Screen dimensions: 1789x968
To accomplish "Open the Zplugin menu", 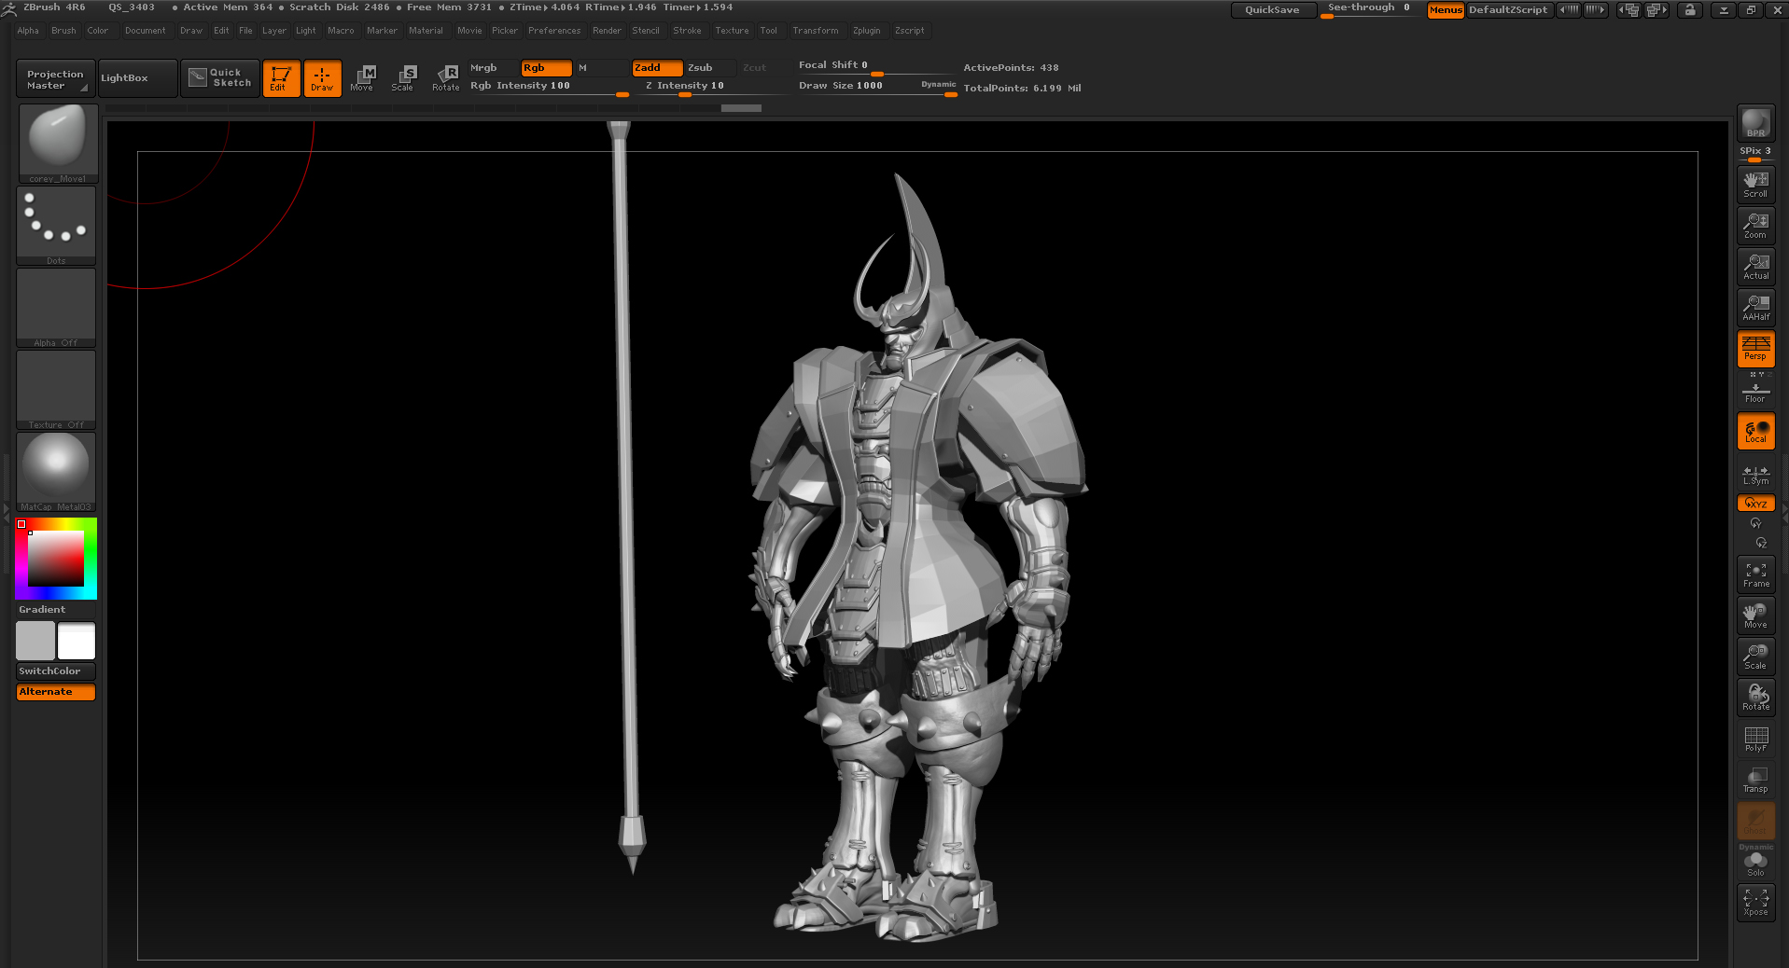I will pos(866,31).
